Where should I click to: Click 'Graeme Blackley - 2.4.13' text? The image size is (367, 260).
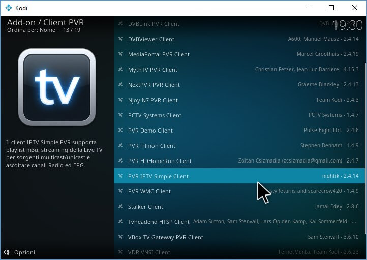point(328,84)
